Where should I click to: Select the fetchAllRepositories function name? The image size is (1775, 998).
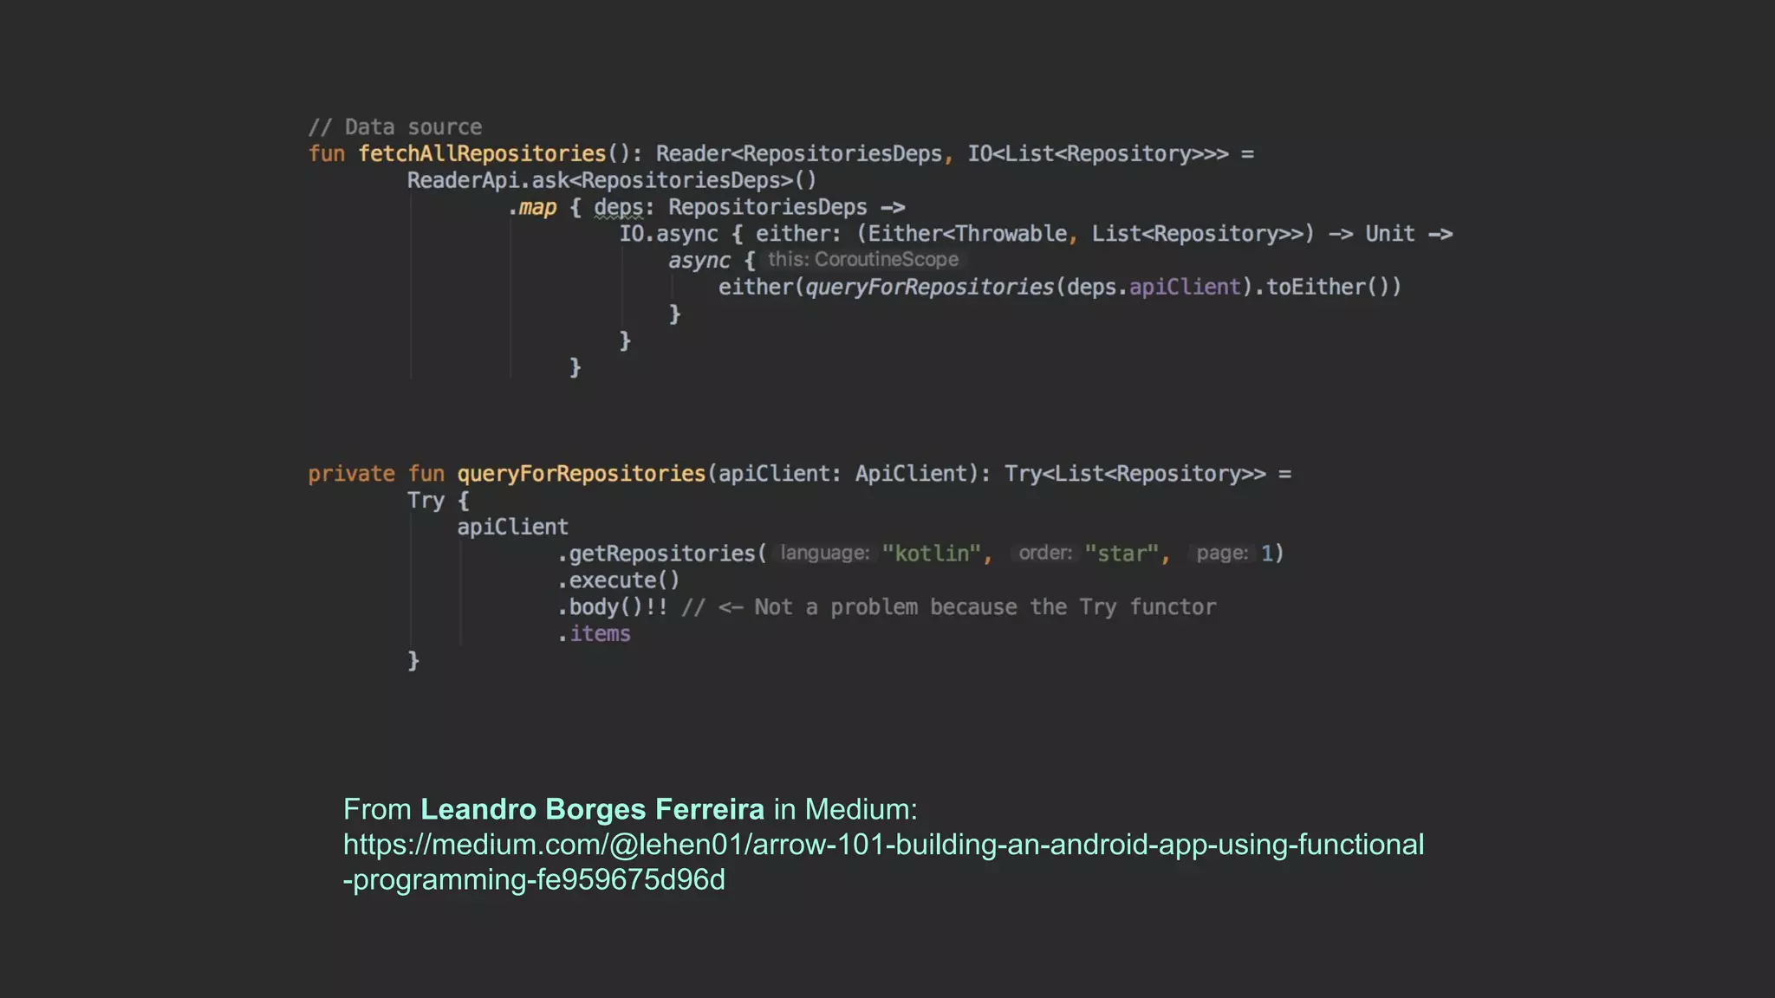coord(482,154)
